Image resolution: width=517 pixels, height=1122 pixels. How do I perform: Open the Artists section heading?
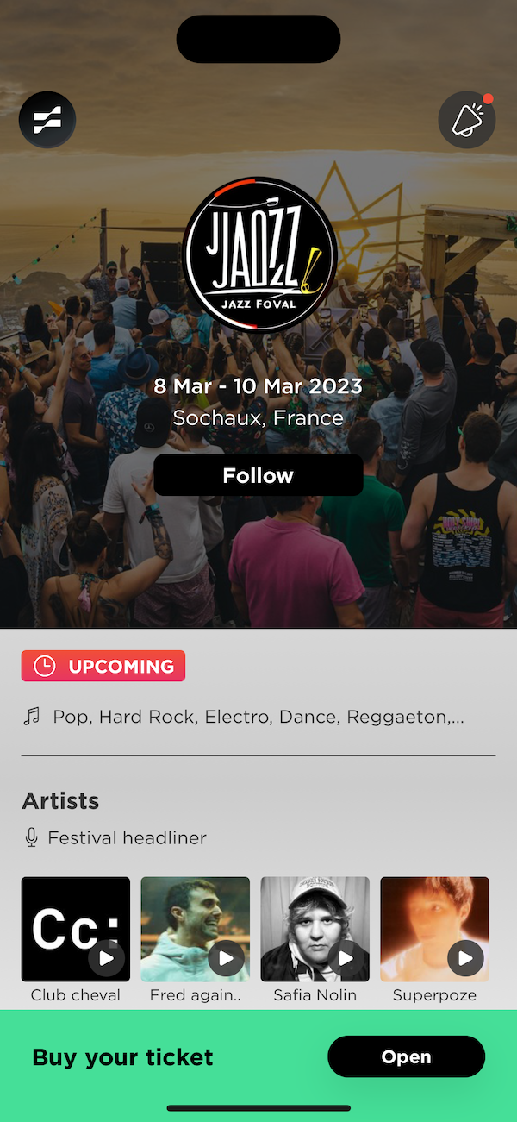60,801
